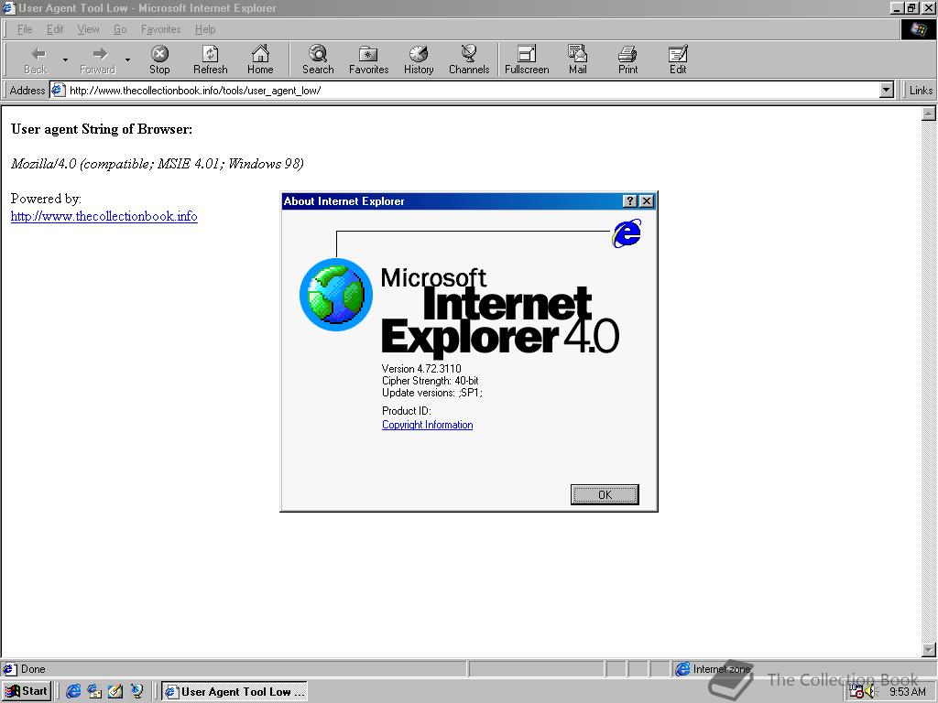This screenshot has height=703, width=938.
Task: Launch Internet Explorer from Quick Launch
Action: 73,691
